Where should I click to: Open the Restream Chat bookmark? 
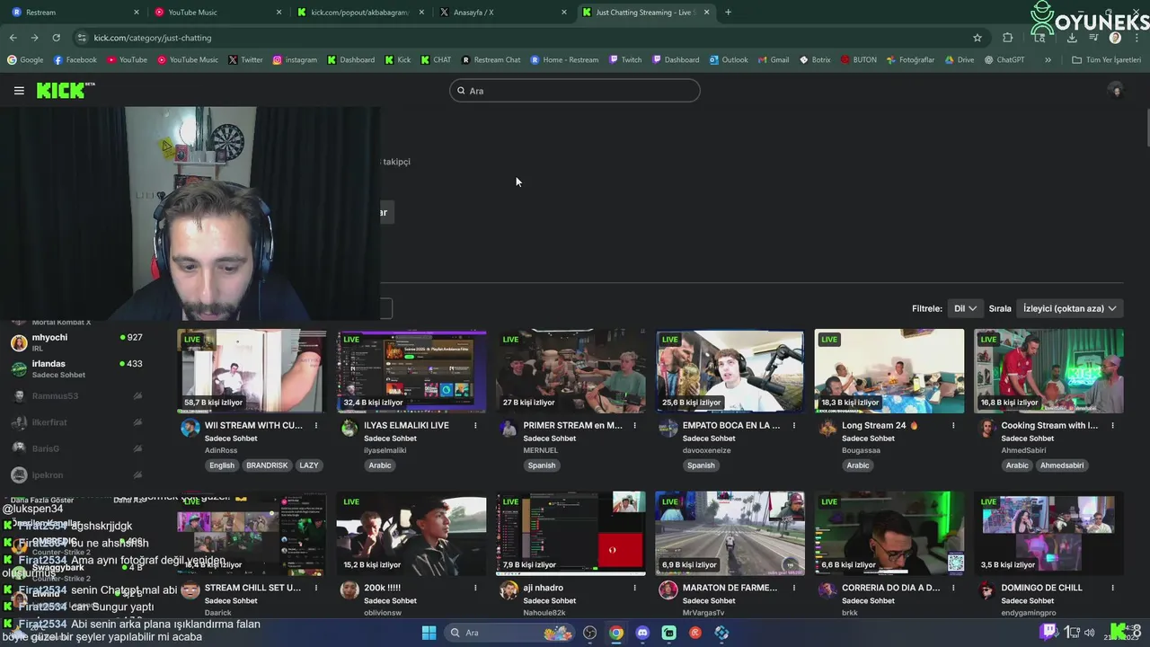pyautogui.click(x=491, y=59)
